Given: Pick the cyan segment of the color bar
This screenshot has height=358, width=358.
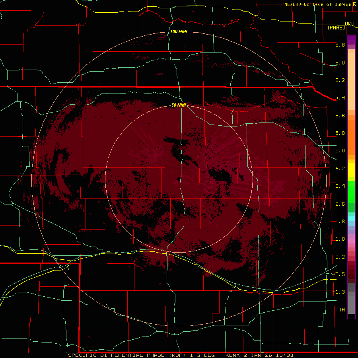Looking at the screenshot, I should tap(351, 219).
